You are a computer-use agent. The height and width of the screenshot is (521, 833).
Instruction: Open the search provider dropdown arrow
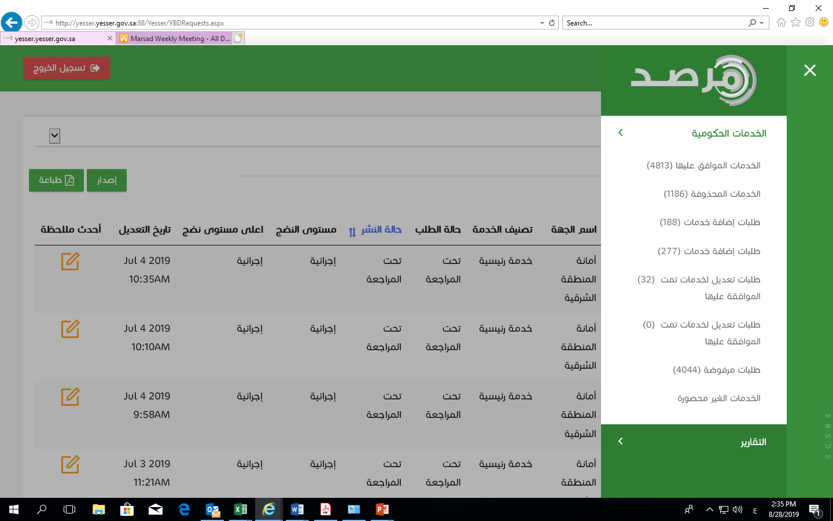(x=761, y=23)
